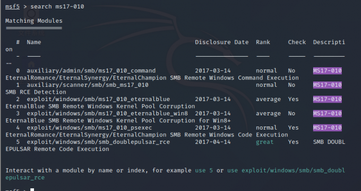Image resolution: width=361 pixels, height=191 pixels.
Task: Select auxiliary/scanner/smb/smb_ms17_010 module name
Action: 88,85
